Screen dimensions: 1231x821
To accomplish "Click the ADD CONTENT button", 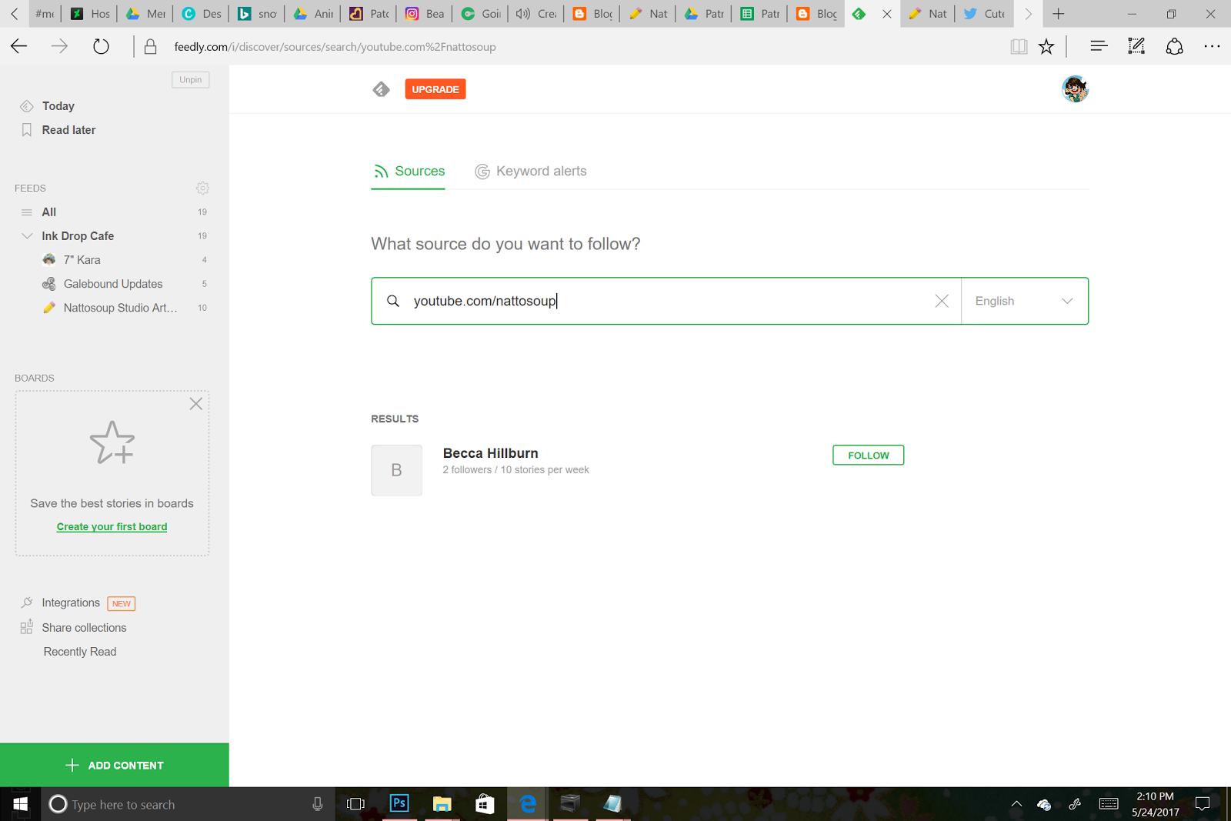I will pyautogui.click(x=115, y=765).
